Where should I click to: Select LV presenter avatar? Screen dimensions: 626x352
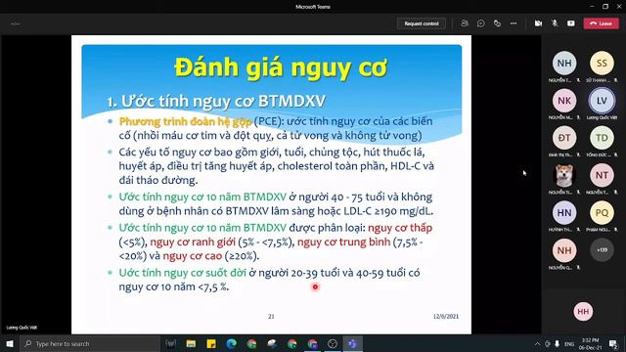602,101
